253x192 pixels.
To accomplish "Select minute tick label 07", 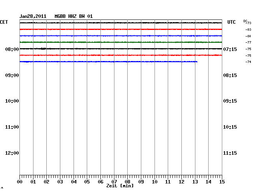I will click(114, 182).
